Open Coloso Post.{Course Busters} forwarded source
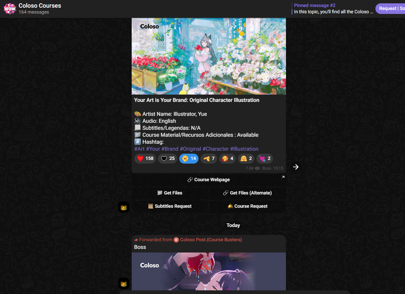The width and height of the screenshot is (405, 294). tap(211, 240)
